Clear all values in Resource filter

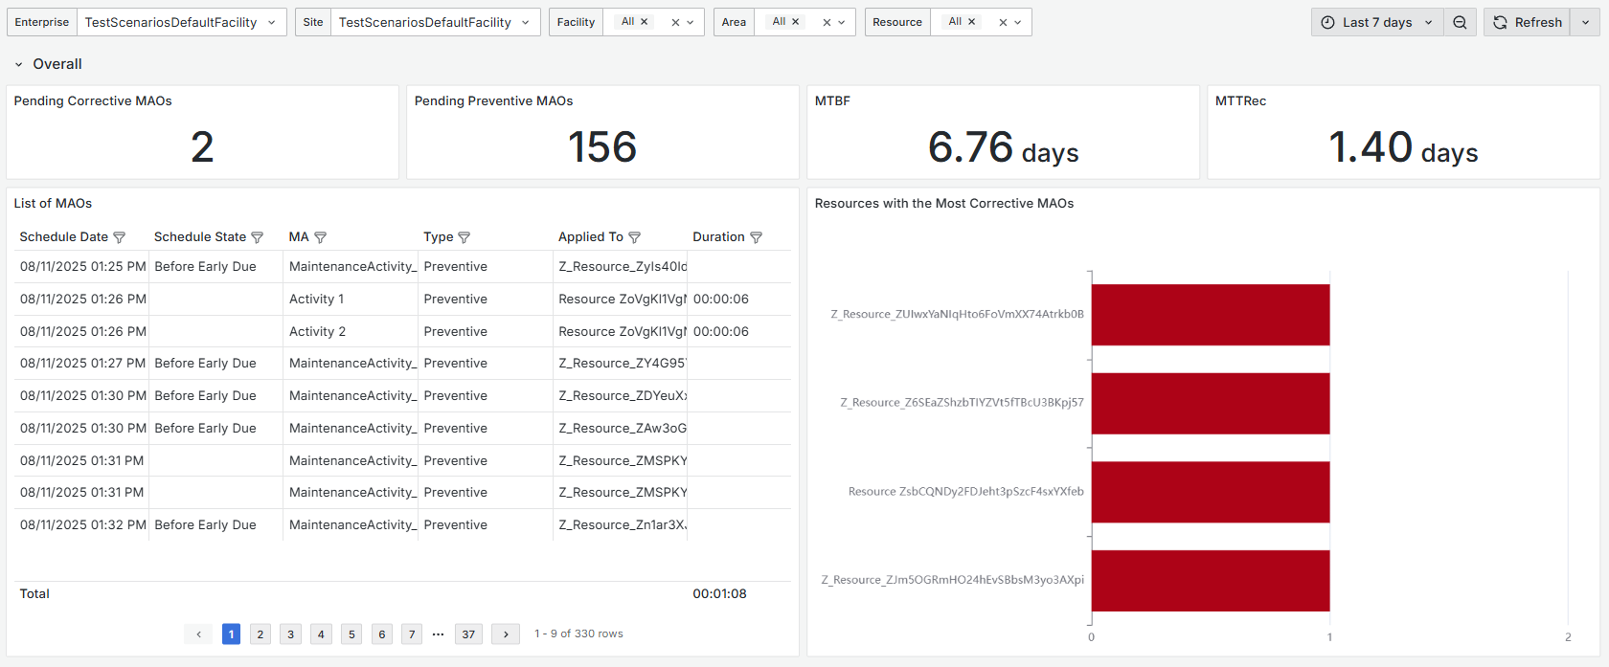pyautogui.click(x=1002, y=23)
